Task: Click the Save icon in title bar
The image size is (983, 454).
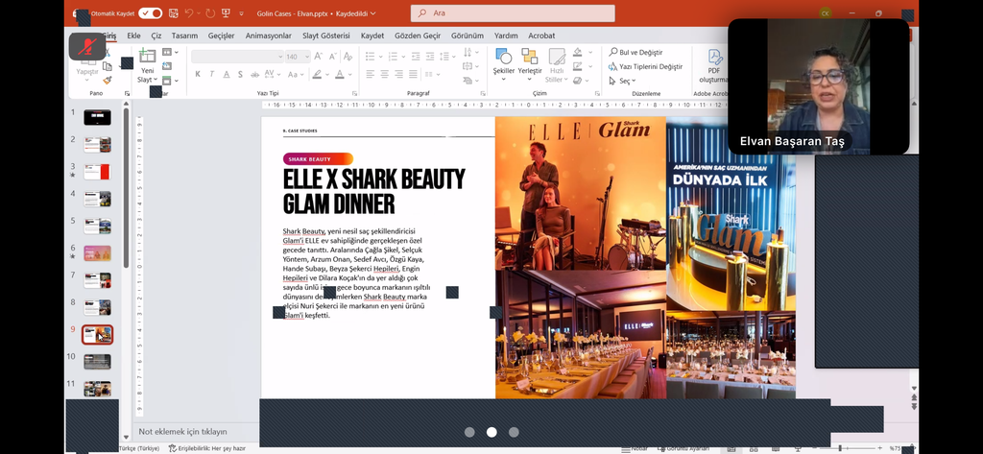Action: (x=172, y=13)
